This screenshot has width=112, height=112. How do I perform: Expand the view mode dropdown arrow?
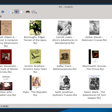click(x=12, y=13)
